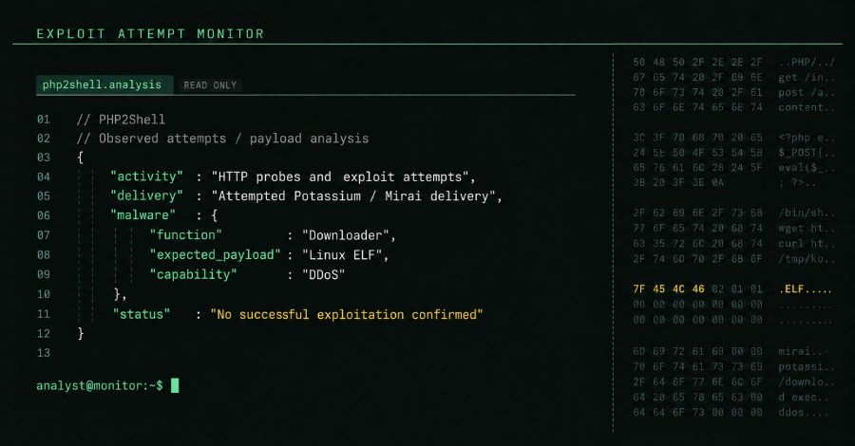Click the terminal cursor block after the prompt
The height and width of the screenshot is (446, 855).
click(175, 385)
